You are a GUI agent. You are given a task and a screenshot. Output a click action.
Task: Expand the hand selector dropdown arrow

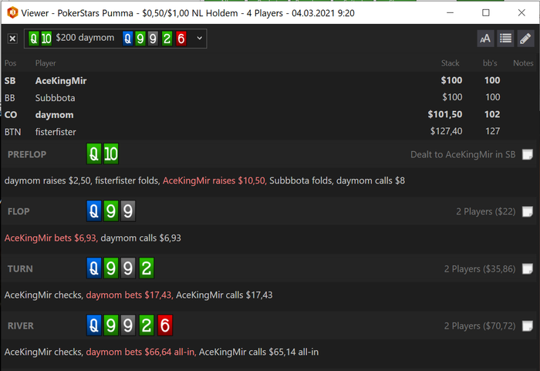[199, 39]
